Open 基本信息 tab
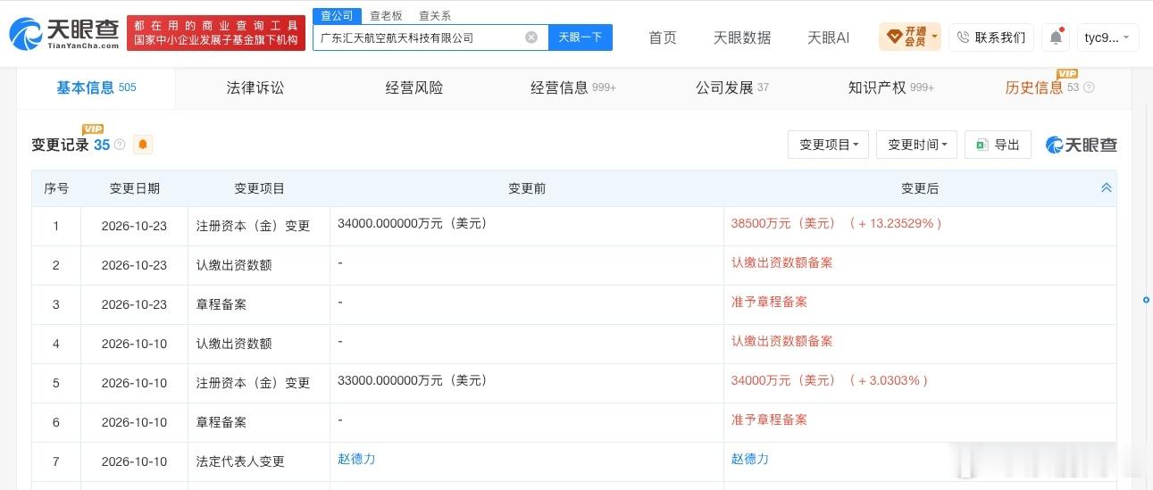Image resolution: width=1153 pixels, height=490 pixels. click(96, 87)
